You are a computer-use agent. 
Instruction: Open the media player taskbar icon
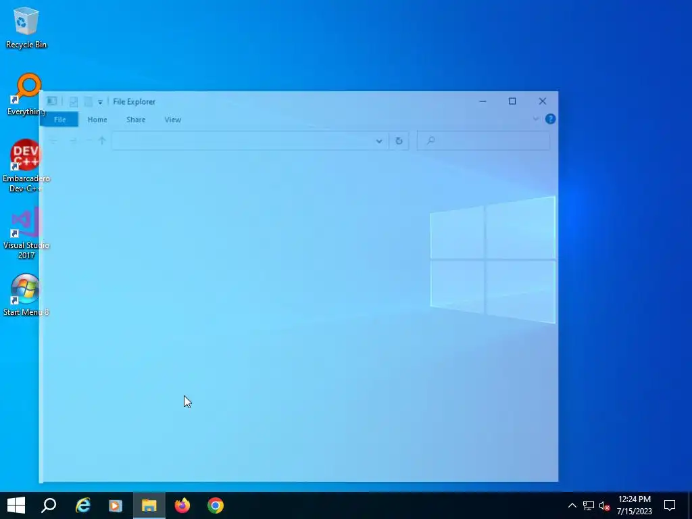pos(116,505)
